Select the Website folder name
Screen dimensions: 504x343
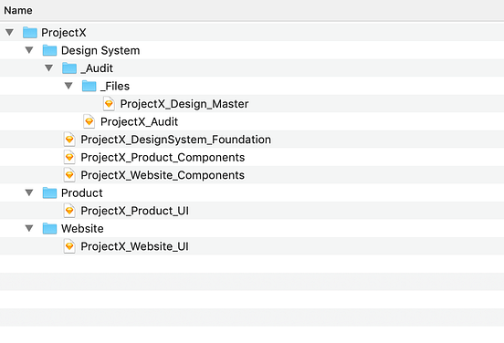[82, 229]
